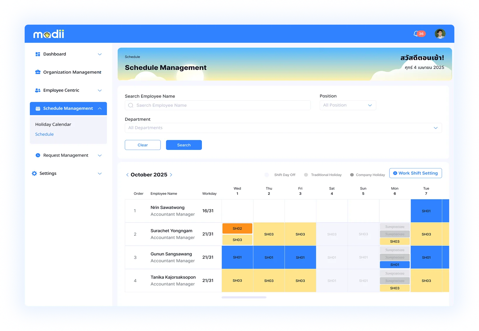Click the Organization Management icon

pos(38,72)
